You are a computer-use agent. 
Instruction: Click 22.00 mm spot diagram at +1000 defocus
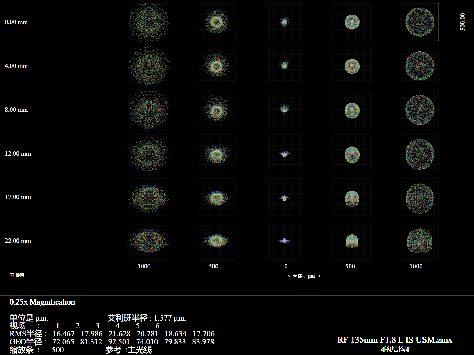click(x=420, y=241)
